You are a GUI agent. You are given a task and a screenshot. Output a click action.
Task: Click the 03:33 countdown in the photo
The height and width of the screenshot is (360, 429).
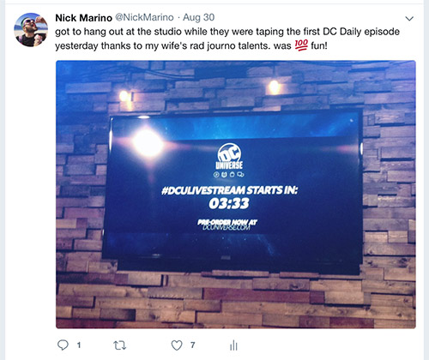point(229,204)
